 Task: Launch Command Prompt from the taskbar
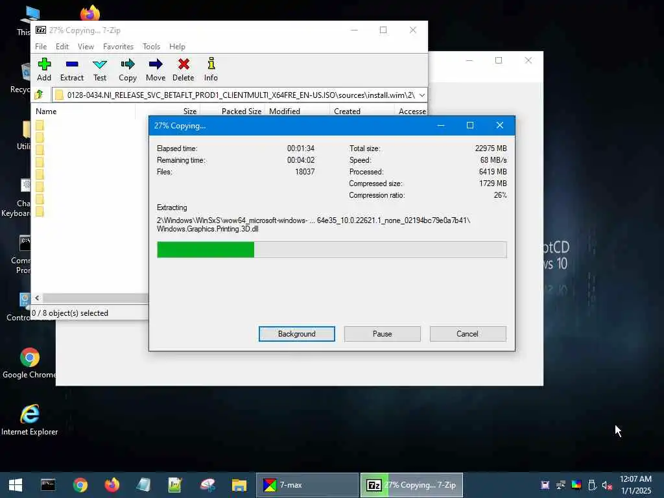point(48,485)
